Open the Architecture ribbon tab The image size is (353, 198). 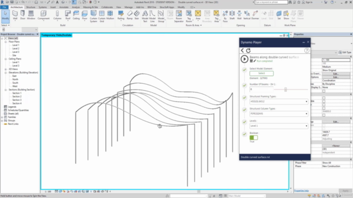click(x=17, y=7)
